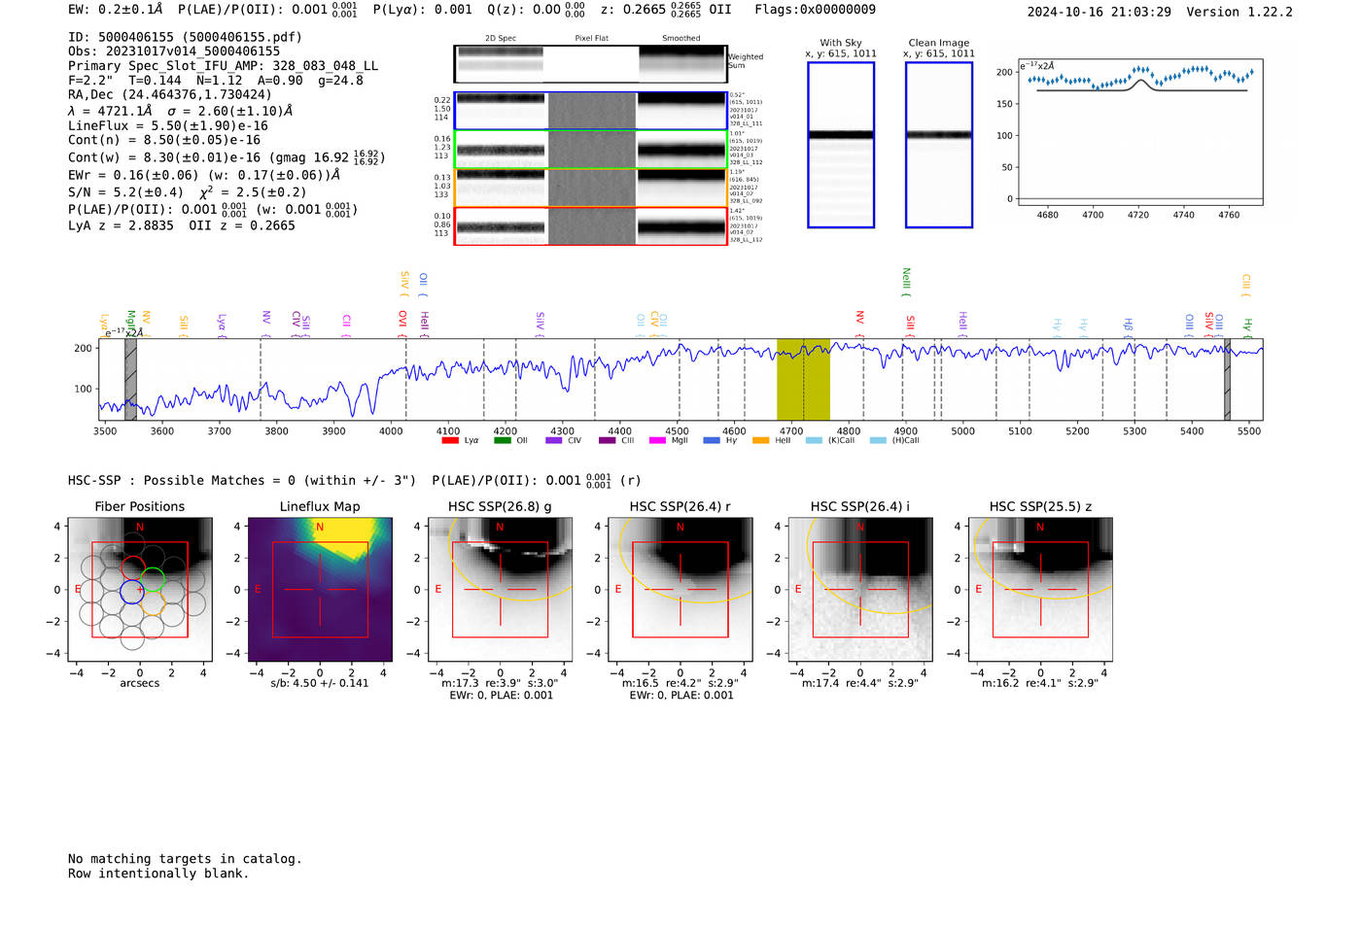Viewport: 1361px width, 926px height.
Task: Click the Weighted Sum 2D spectrum strip
Action: pos(591,63)
